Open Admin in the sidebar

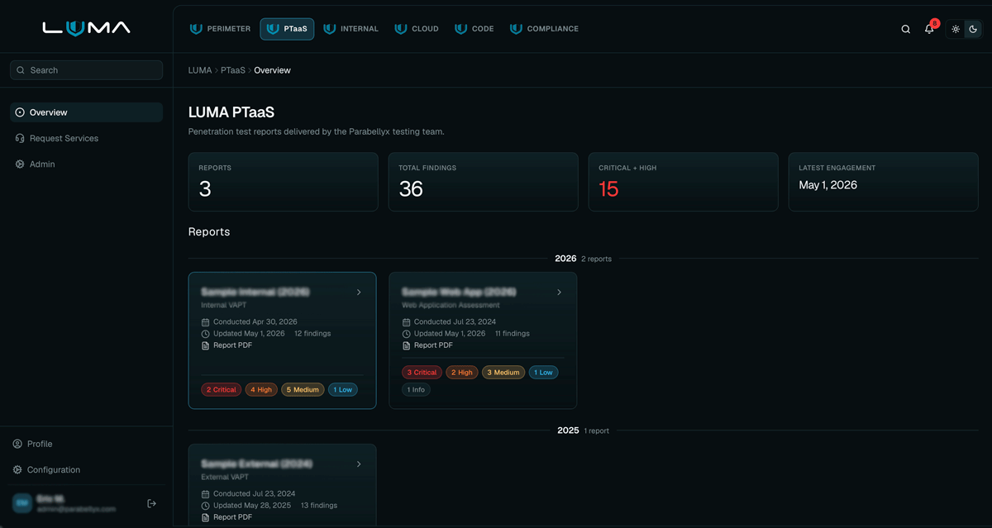point(86,164)
